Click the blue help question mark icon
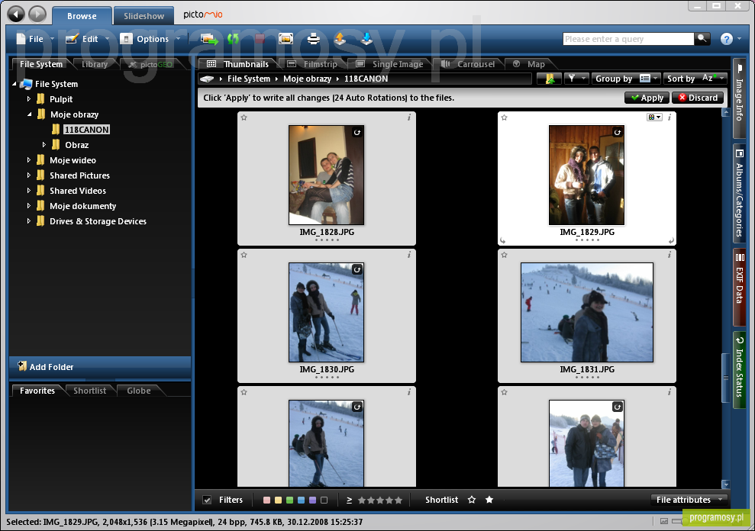The width and height of the screenshot is (755, 531). [726, 39]
